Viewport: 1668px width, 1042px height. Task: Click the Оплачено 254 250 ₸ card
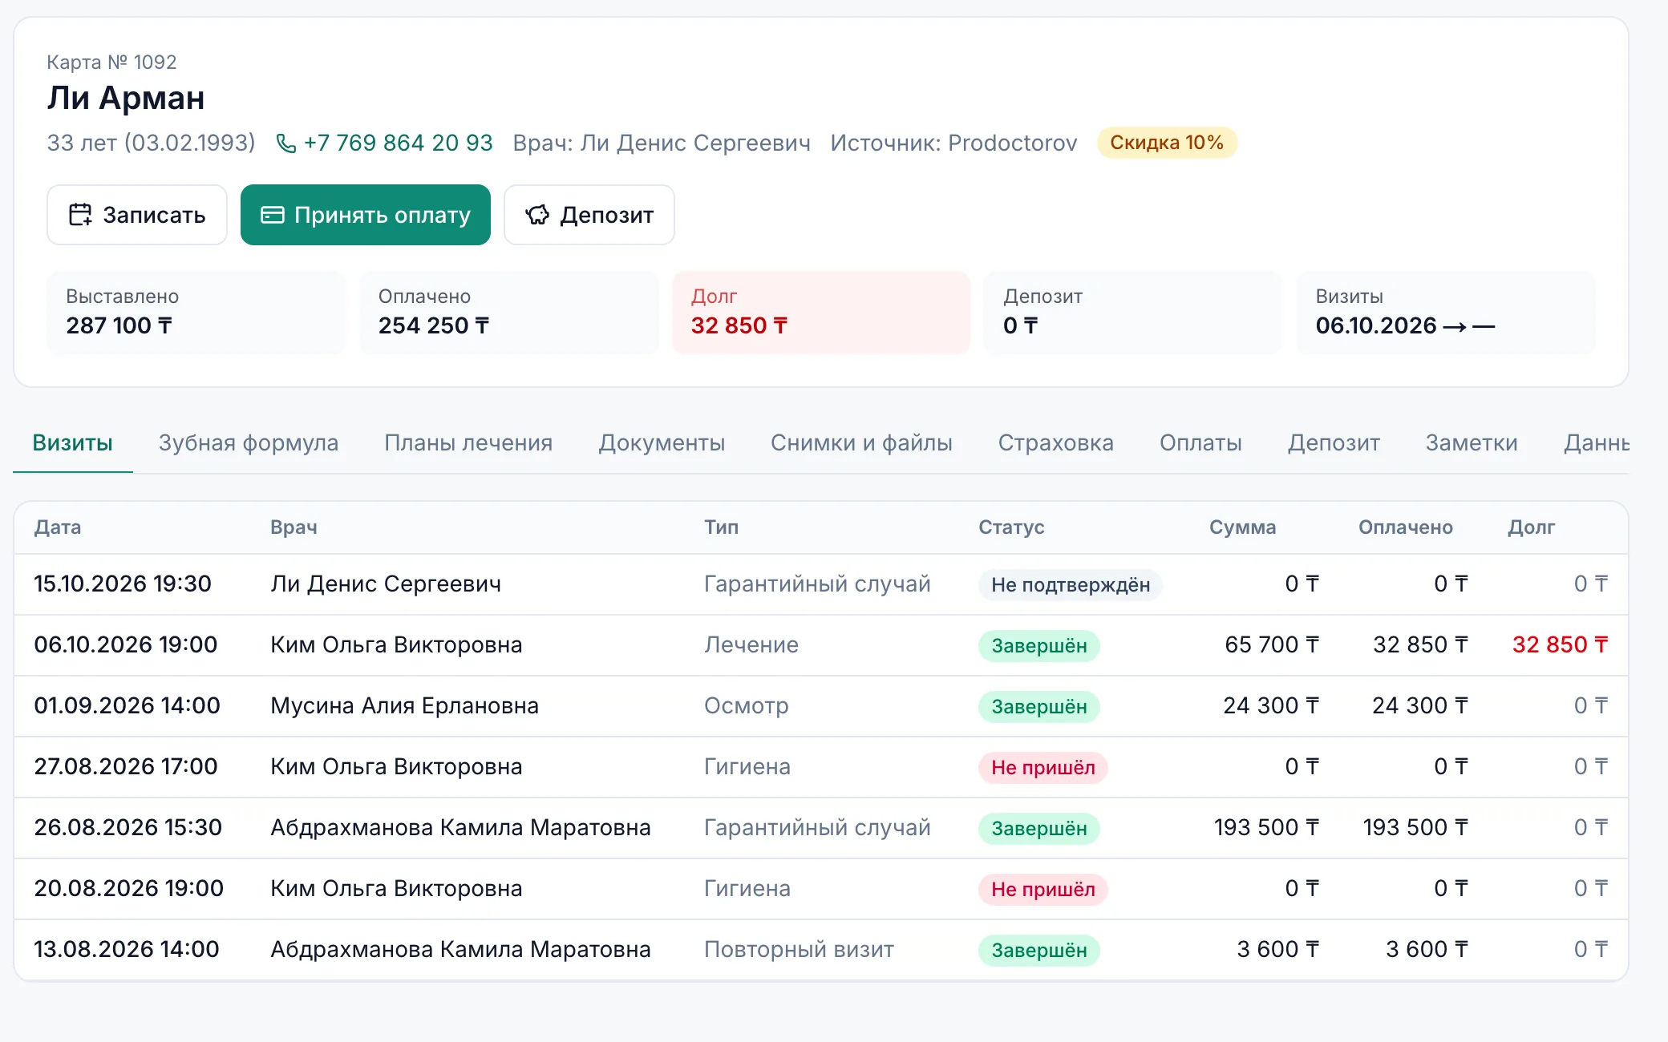tap(509, 313)
